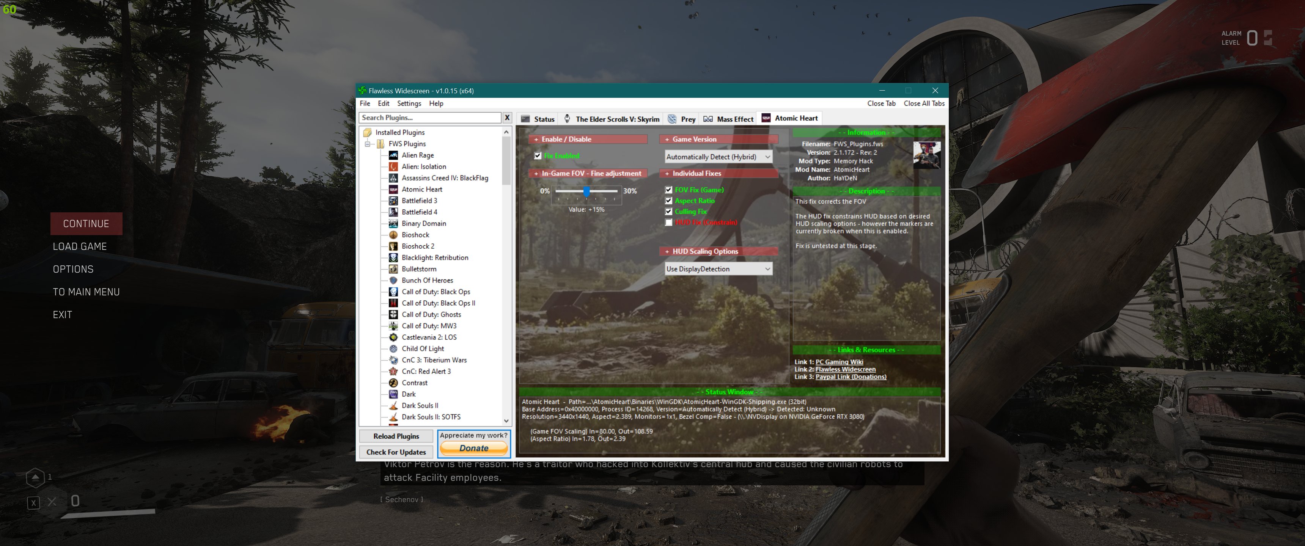Image resolution: width=1305 pixels, height=546 pixels.
Task: Open the Settings menu
Action: tap(409, 104)
